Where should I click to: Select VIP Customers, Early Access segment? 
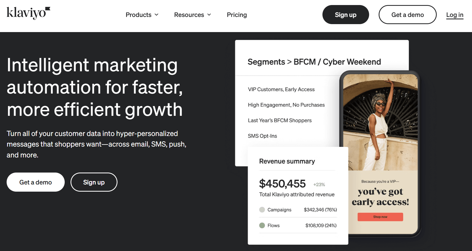(281, 89)
